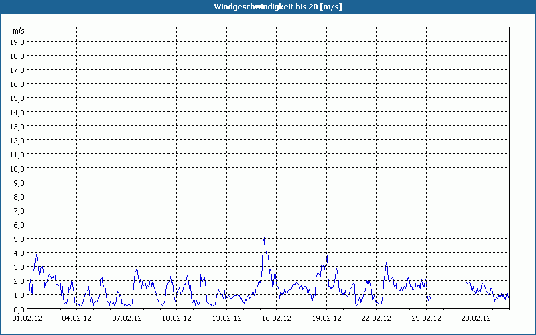Screen dimensions: 536x335
Task: Select the 6,0 y-axis label
Action: (19, 225)
